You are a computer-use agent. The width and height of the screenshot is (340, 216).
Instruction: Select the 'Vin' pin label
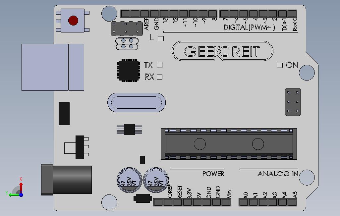pyautogui.click(x=229, y=194)
